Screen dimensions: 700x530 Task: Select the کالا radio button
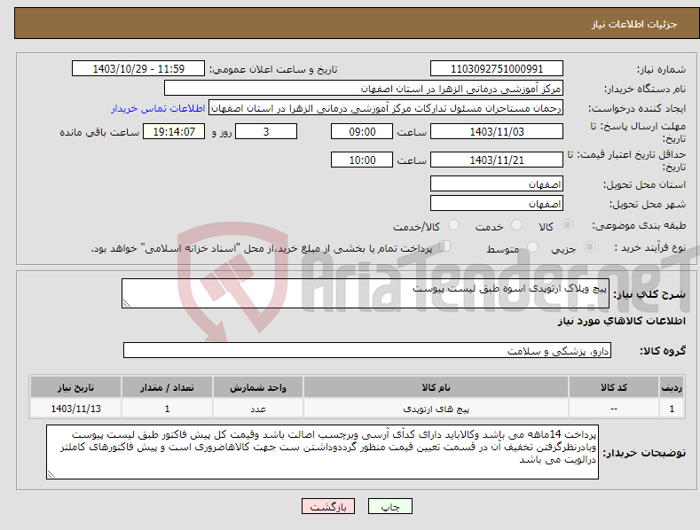pyautogui.click(x=567, y=225)
